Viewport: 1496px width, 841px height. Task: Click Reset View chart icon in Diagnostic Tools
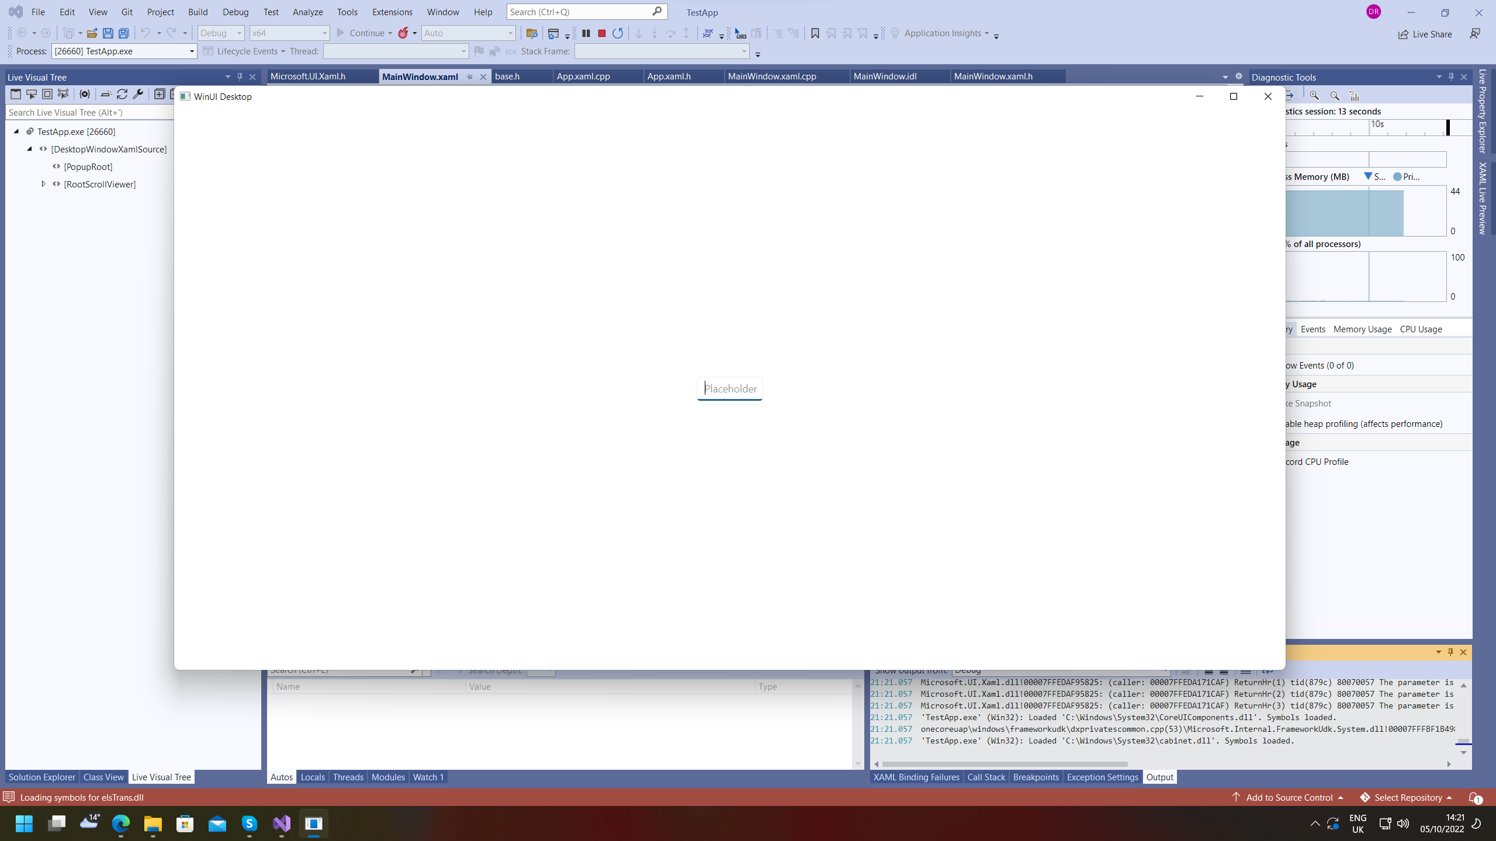1355,96
